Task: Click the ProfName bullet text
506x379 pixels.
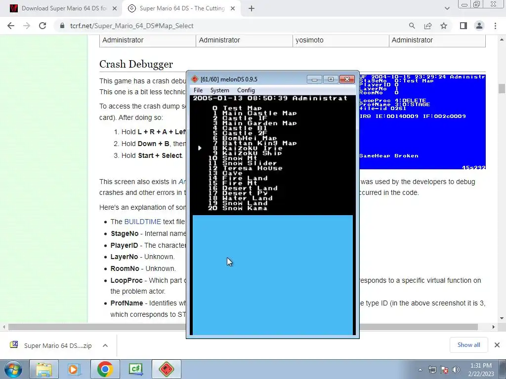Action: [148, 303]
